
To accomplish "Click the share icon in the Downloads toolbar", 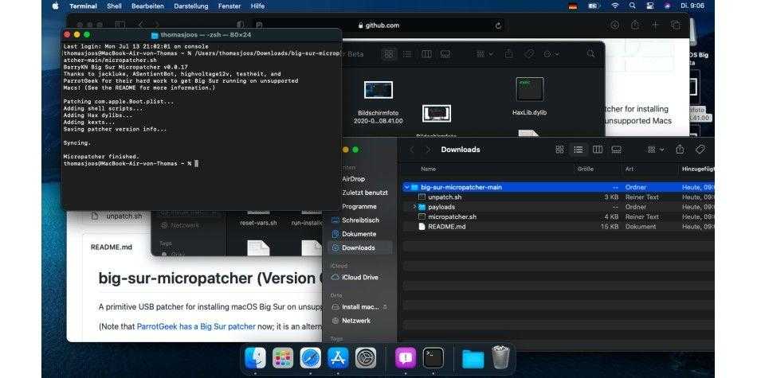I will [x=680, y=150].
